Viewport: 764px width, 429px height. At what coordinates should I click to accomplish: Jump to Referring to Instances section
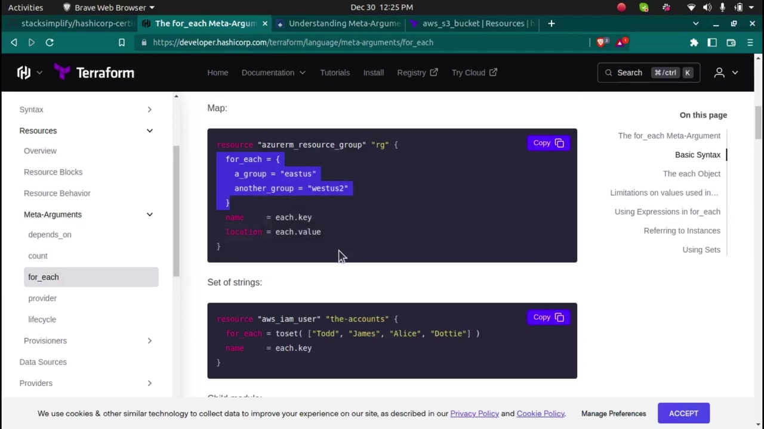coord(682,231)
